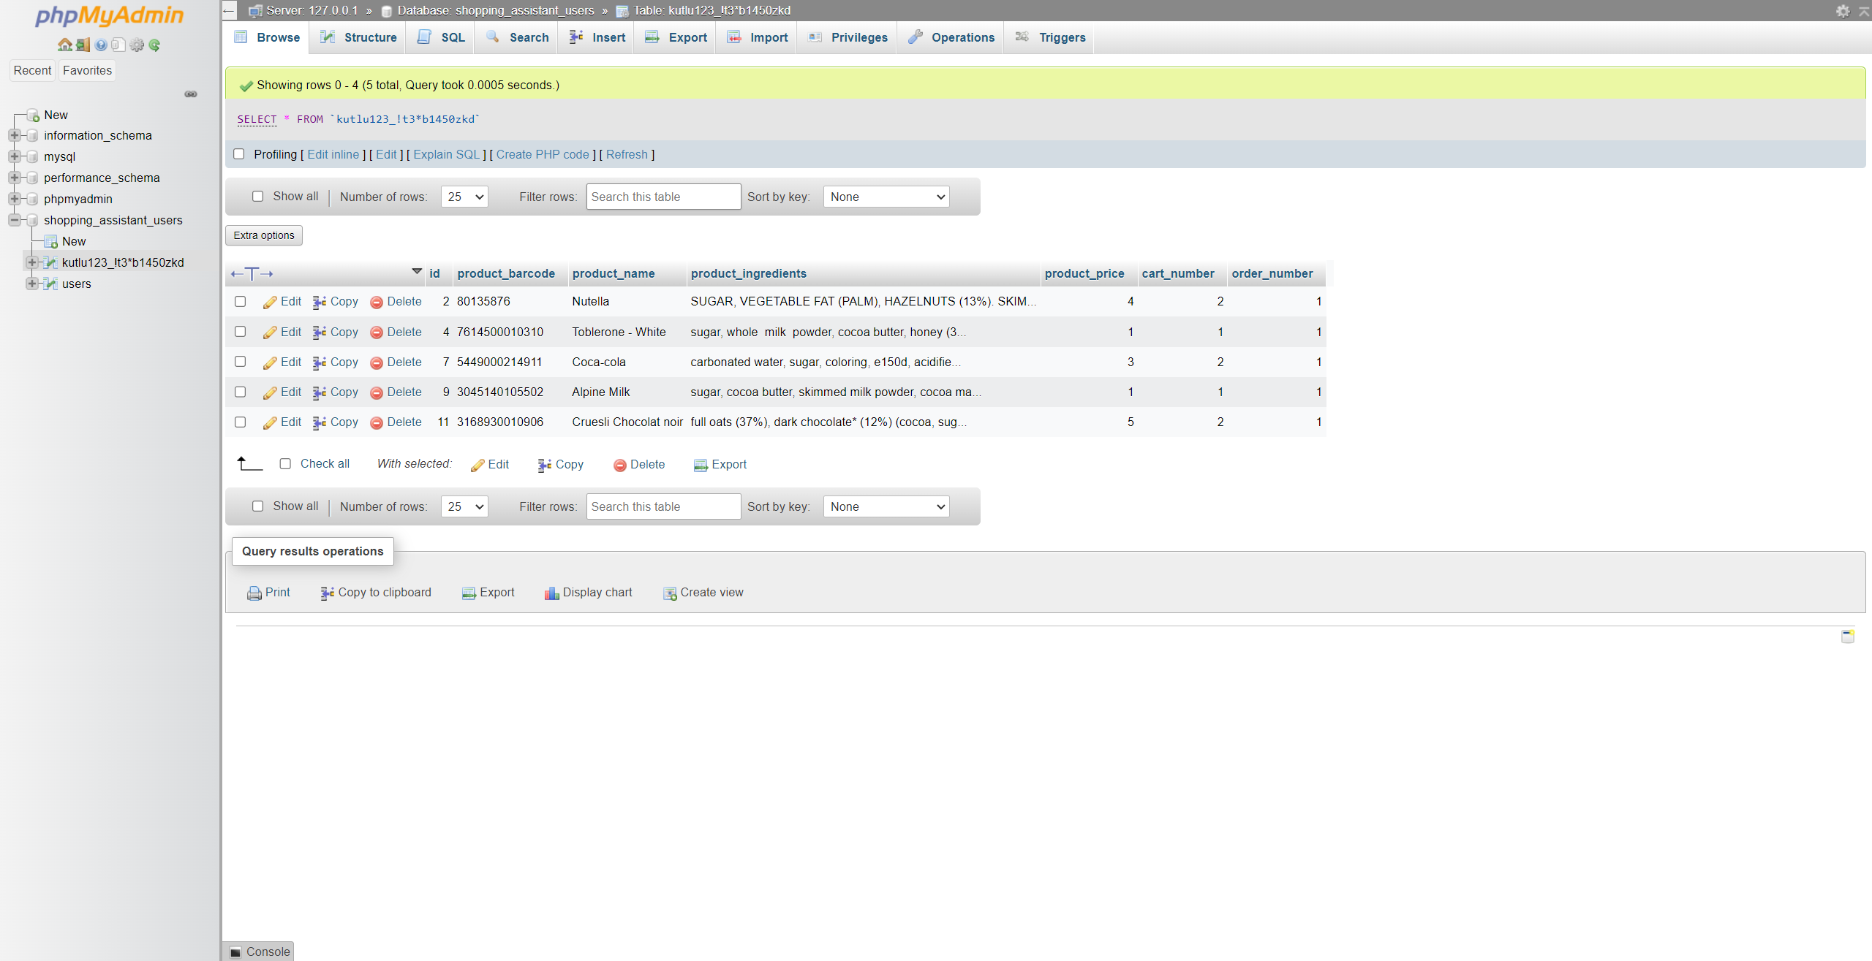Viewport: 1872px width, 961px height.
Task: Open the Sort by key dropdown
Action: point(886,197)
